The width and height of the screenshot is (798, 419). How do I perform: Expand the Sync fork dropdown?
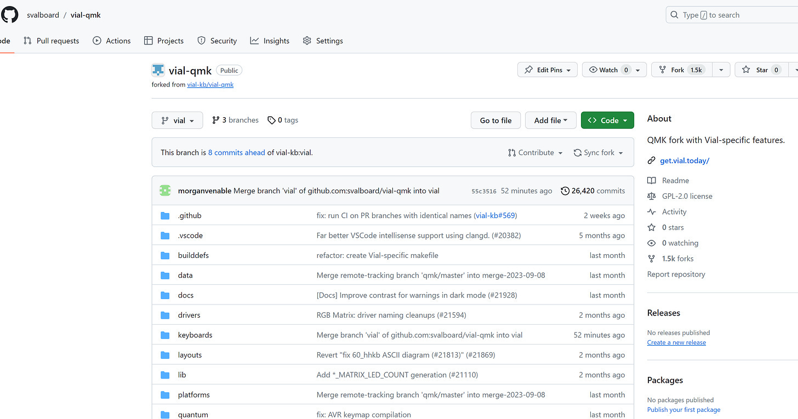598,153
